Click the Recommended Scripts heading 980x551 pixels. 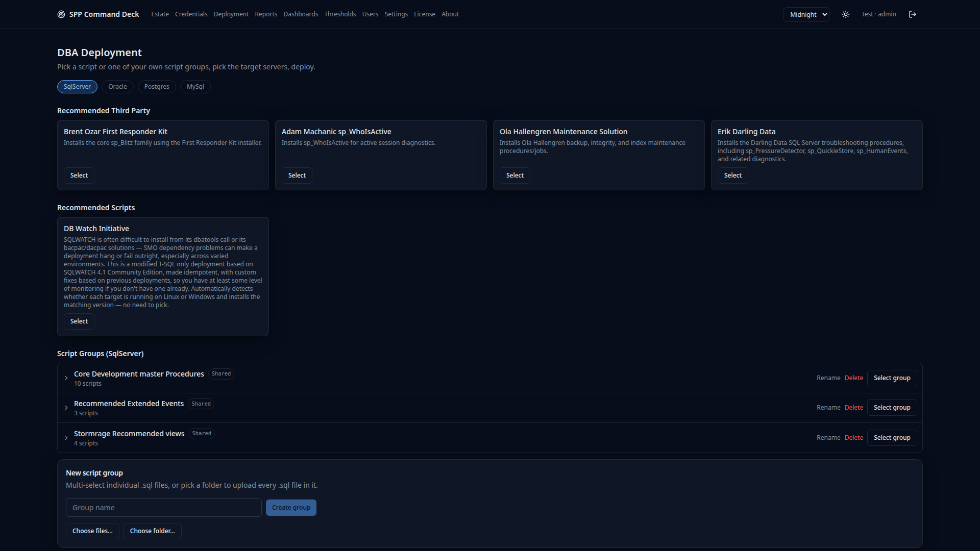click(x=96, y=208)
